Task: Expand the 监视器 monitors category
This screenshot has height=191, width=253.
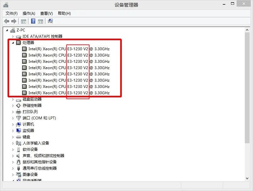Action: [13, 131]
